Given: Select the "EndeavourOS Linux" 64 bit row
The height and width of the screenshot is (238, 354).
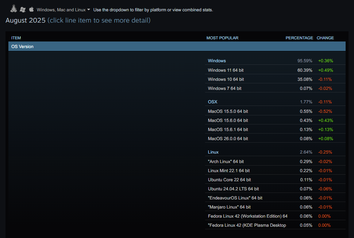Looking at the screenshot, I should tap(275, 198).
